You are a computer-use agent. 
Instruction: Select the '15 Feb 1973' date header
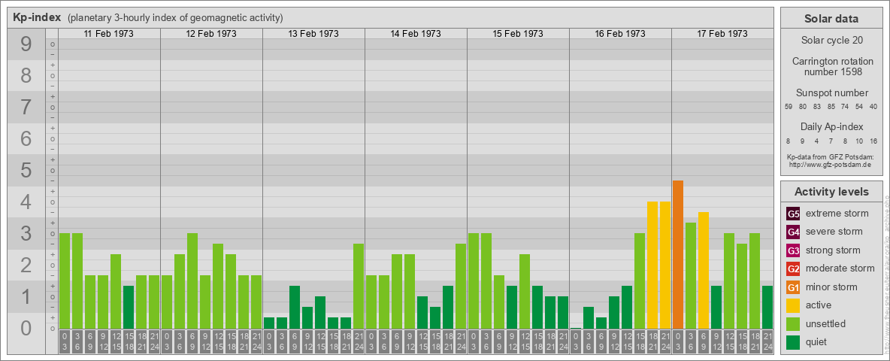click(518, 34)
